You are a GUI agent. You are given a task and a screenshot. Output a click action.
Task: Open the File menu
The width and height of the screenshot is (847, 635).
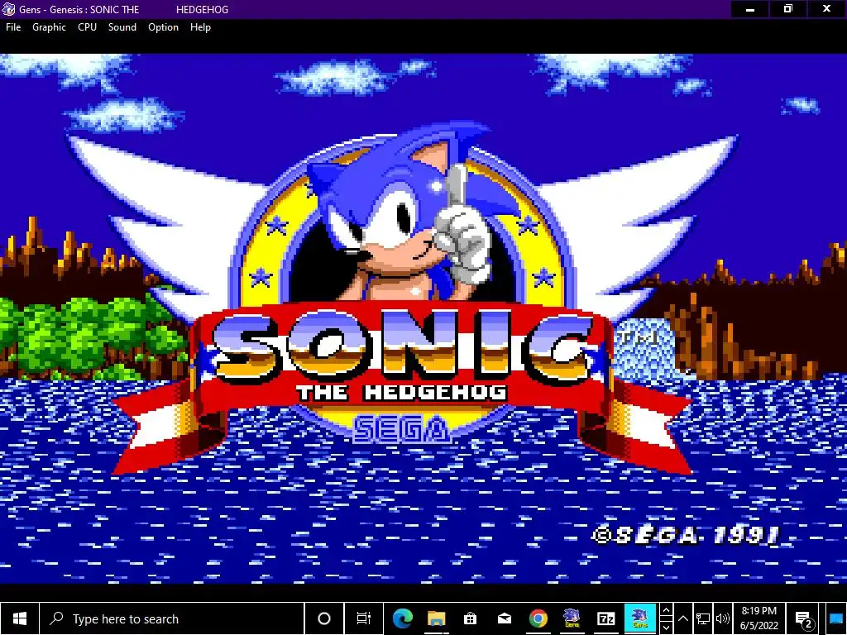pyautogui.click(x=13, y=27)
